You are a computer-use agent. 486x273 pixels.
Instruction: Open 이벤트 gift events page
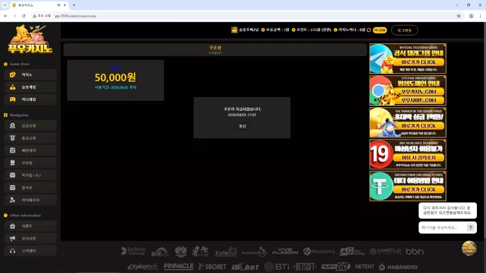[x=30, y=226]
